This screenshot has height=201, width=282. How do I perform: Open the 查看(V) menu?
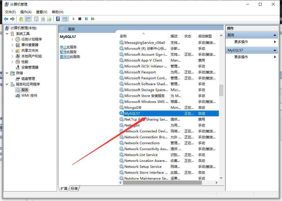click(41, 12)
